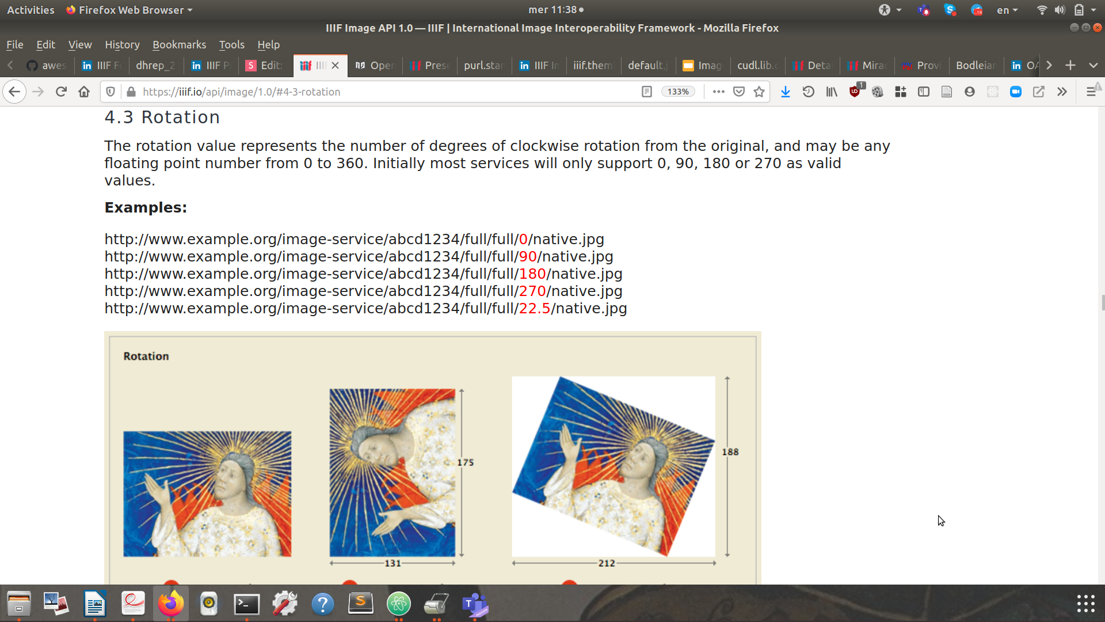The width and height of the screenshot is (1105, 622).
Task: Save this page to Pocket
Action: pos(739,92)
